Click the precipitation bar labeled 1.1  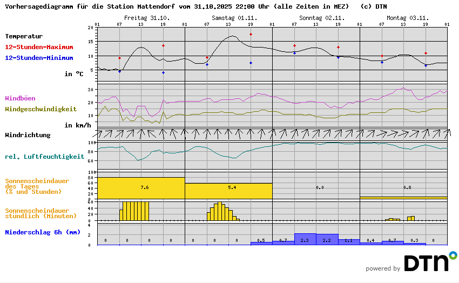point(349,242)
